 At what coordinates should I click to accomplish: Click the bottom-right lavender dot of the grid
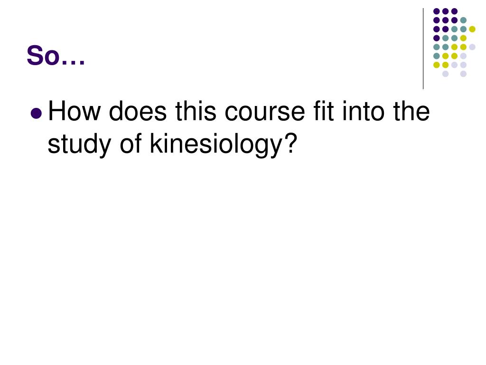click(x=463, y=74)
